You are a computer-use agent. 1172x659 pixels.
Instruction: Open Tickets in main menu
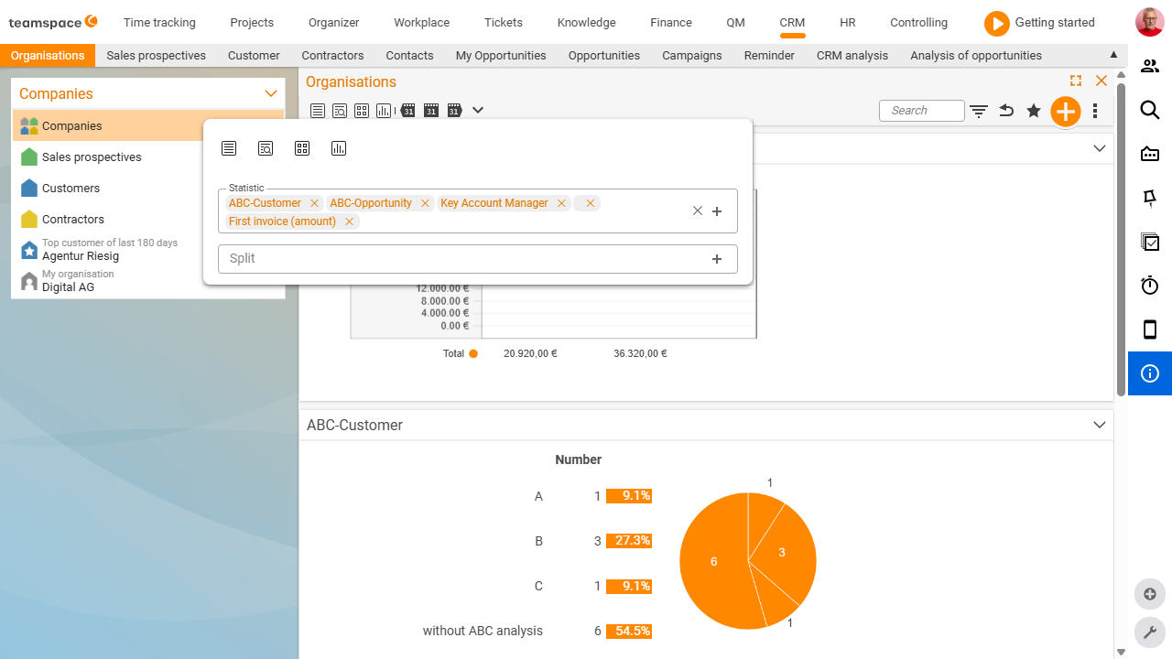pos(504,22)
